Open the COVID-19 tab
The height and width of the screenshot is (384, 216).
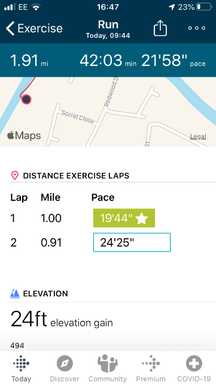[x=194, y=368]
